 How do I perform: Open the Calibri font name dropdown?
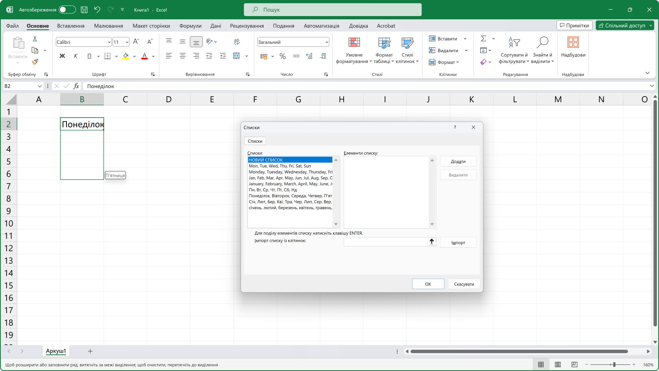click(x=109, y=42)
